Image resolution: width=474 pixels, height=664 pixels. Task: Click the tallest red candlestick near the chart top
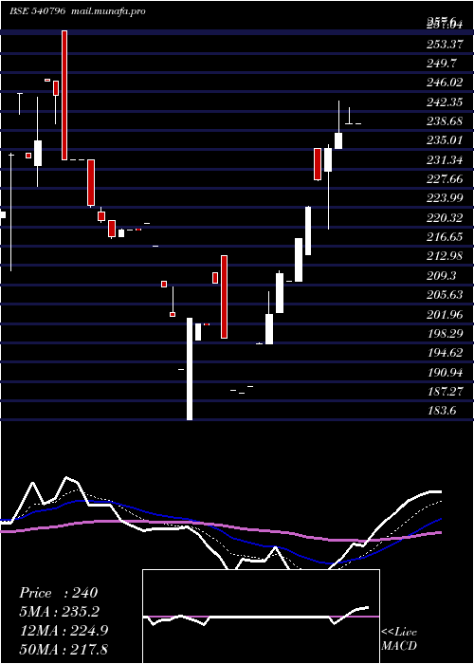tap(64, 95)
